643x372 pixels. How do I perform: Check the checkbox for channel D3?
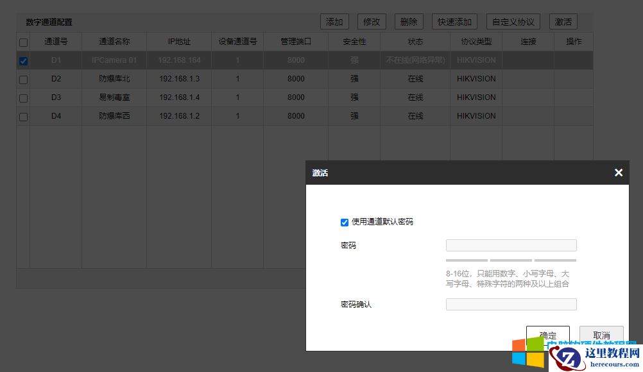point(24,97)
